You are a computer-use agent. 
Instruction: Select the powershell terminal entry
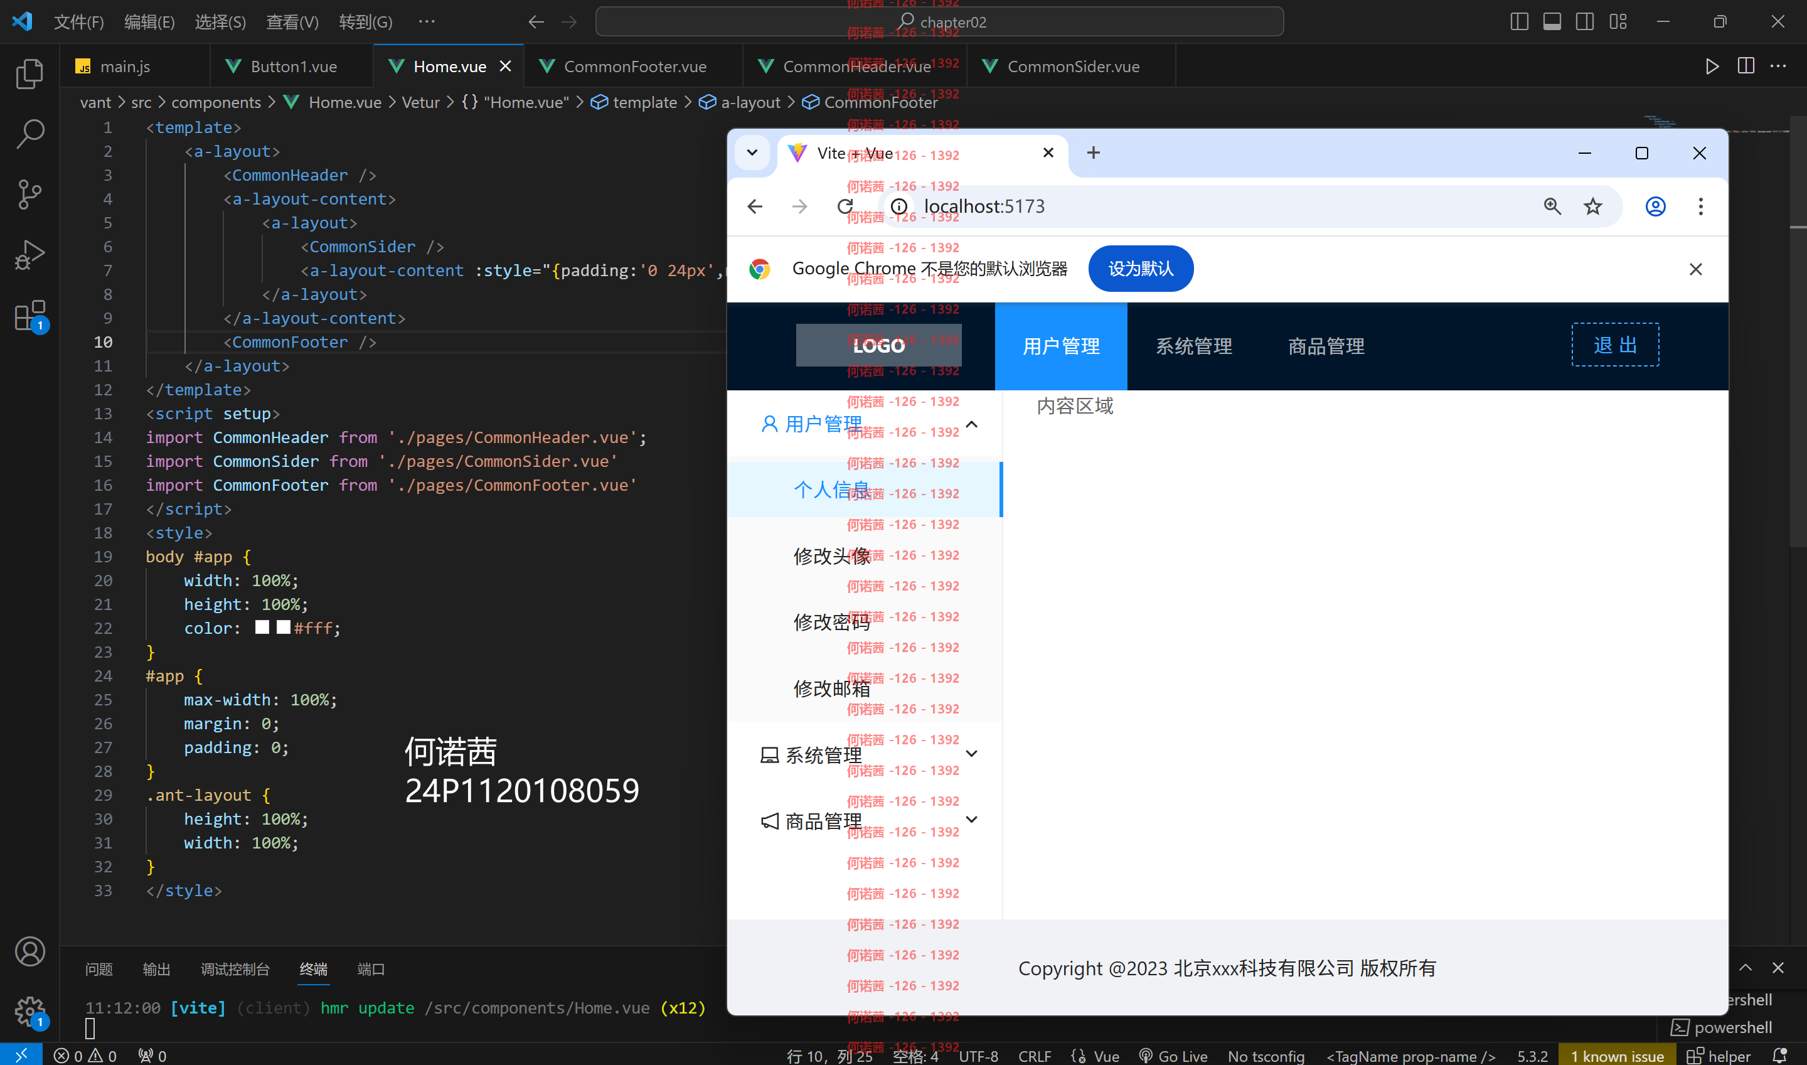pyautogui.click(x=1722, y=1027)
